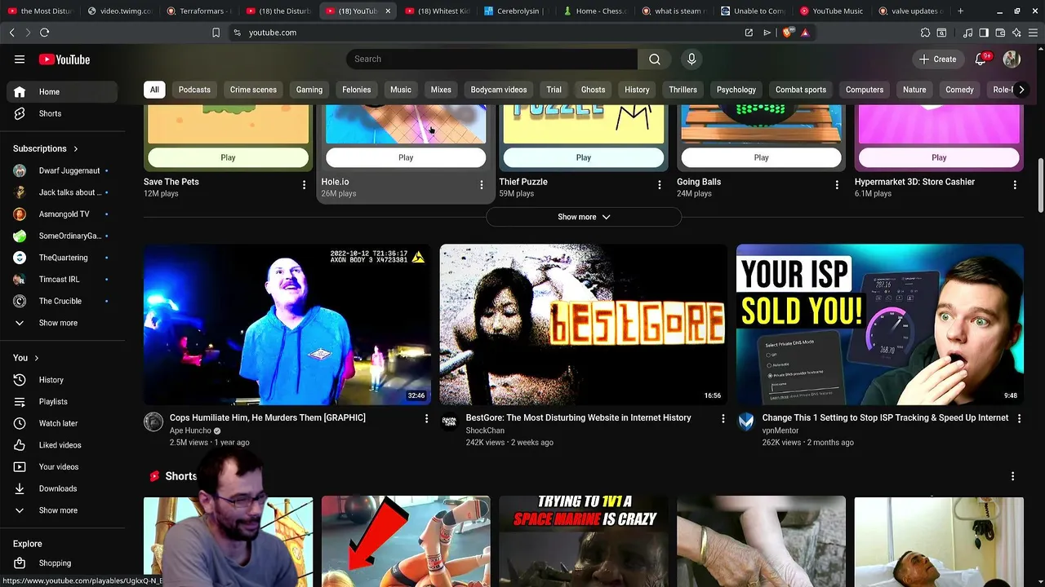1045x587 pixels.
Task: Expand Show more playables below the games row
Action: (584, 217)
